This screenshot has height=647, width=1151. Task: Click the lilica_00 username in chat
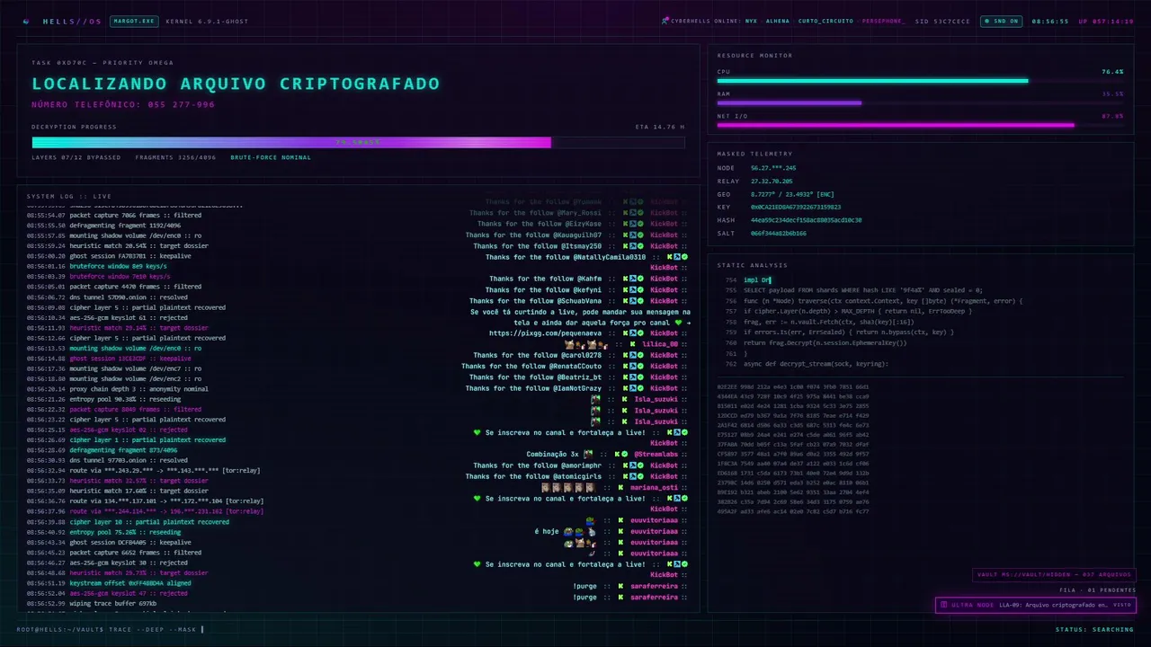(x=662, y=344)
